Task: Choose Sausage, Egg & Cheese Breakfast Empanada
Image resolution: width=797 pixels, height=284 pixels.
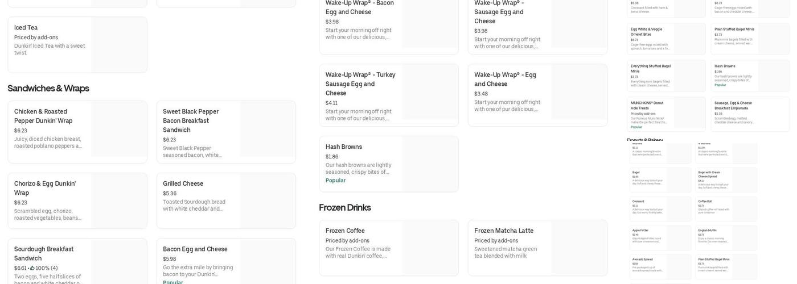Action: 750,114
